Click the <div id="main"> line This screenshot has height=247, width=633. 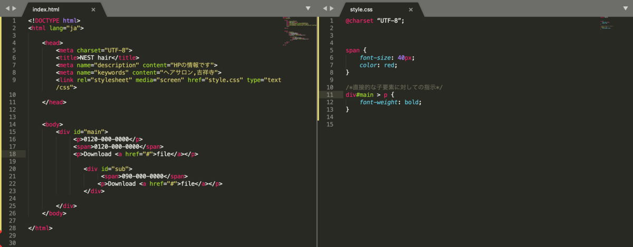click(82, 132)
